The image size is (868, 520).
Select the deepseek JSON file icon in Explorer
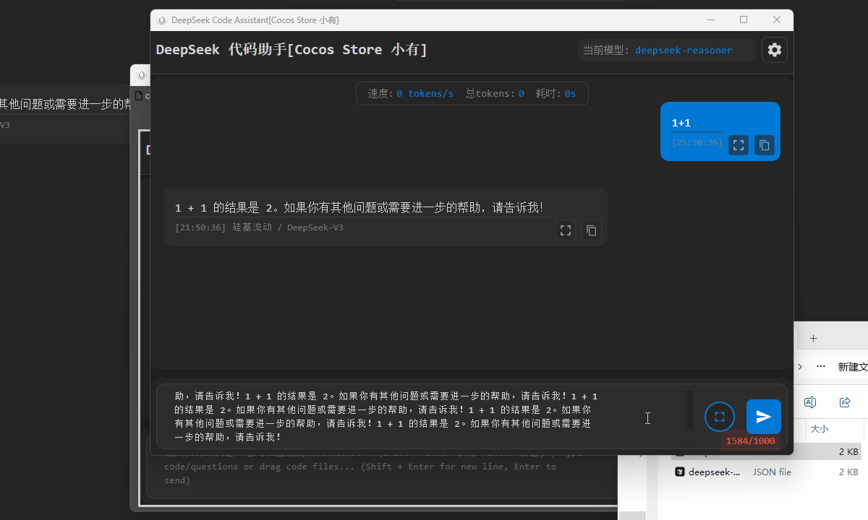point(680,472)
